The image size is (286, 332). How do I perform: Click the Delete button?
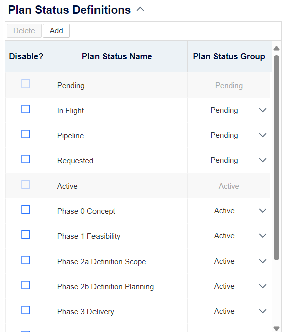pos(24,31)
